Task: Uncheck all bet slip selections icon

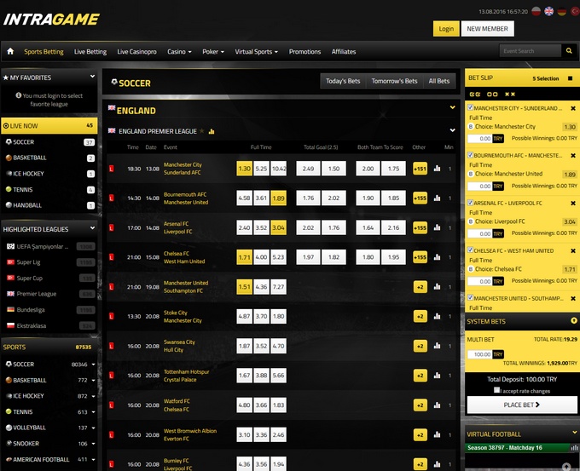Action: [x=492, y=95]
